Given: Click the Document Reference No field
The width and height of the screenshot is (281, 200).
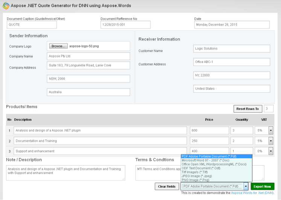Looking at the screenshot, I should [x=125, y=25].
